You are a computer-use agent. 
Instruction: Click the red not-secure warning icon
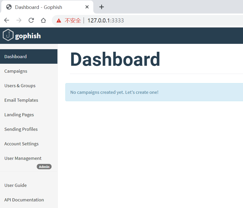(59, 20)
